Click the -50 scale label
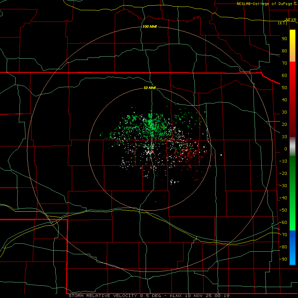 (x=283, y=210)
